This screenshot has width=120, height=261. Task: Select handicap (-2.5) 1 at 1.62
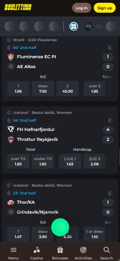pyautogui.click(x=70, y=161)
